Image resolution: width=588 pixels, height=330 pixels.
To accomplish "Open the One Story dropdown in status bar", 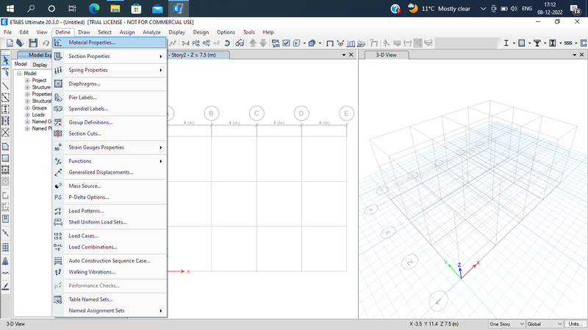I will 506,324.
